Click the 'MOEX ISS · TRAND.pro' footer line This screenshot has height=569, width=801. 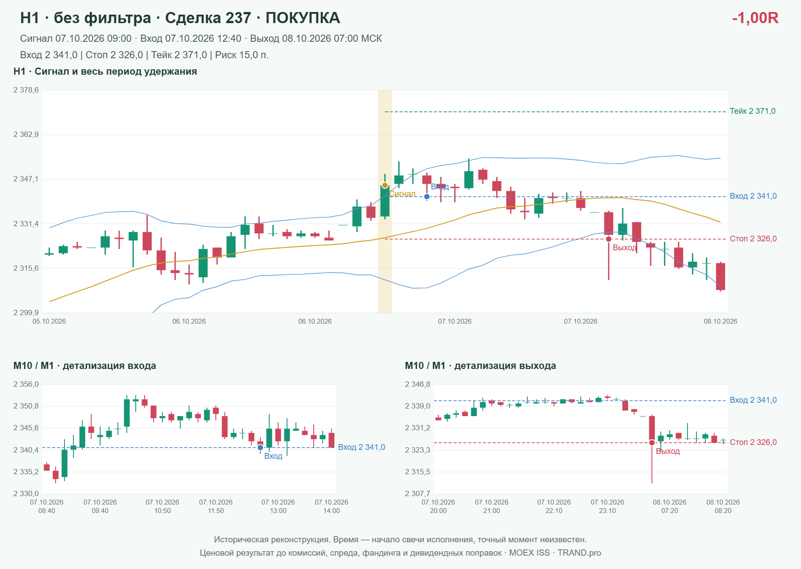click(400, 553)
